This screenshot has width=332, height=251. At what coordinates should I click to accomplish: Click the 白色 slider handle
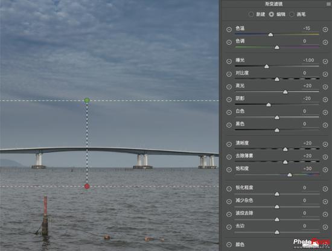point(277,117)
